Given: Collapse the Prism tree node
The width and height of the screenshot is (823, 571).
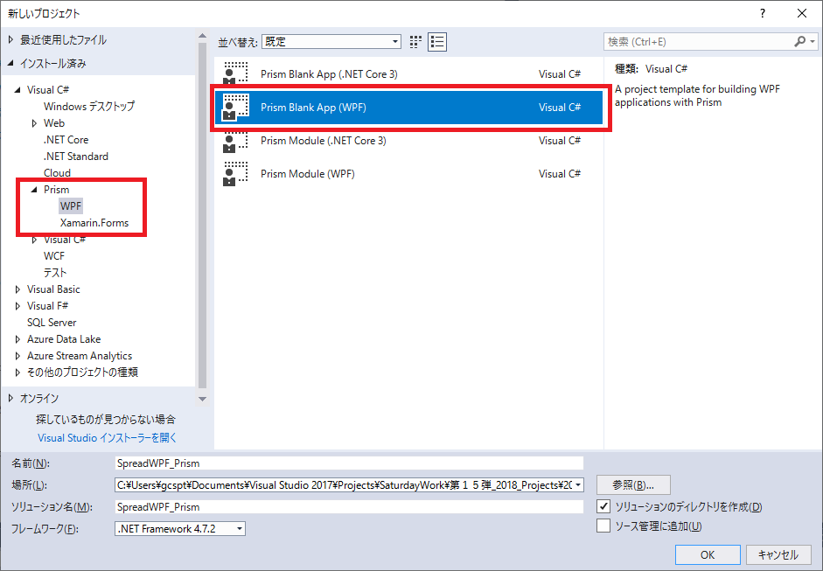Looking at the screenshot, I should point(35,190).
